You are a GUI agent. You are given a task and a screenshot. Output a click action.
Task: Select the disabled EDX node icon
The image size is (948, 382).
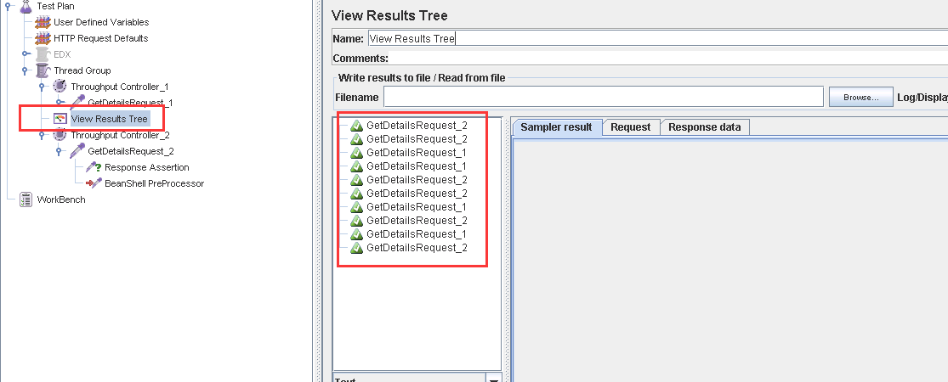[43, 54]
